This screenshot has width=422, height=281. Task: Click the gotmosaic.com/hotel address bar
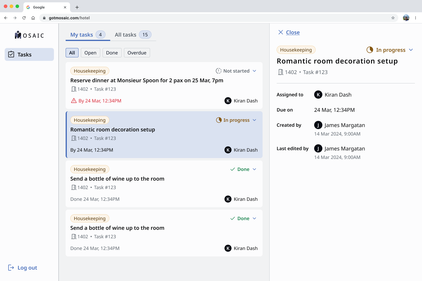219,18
